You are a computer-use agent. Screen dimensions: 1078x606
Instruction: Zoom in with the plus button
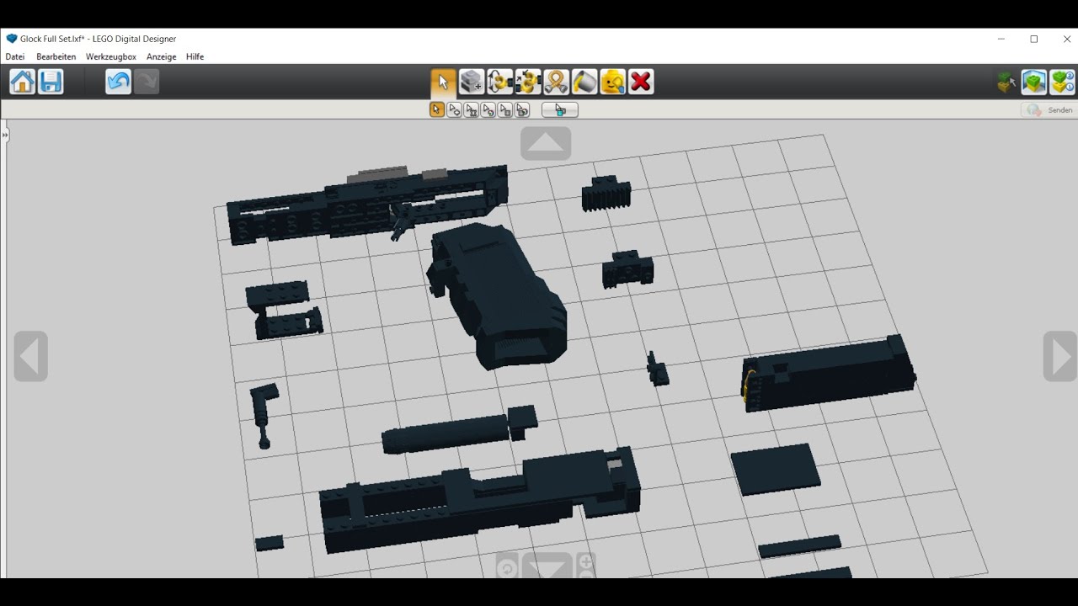[586, 560]
